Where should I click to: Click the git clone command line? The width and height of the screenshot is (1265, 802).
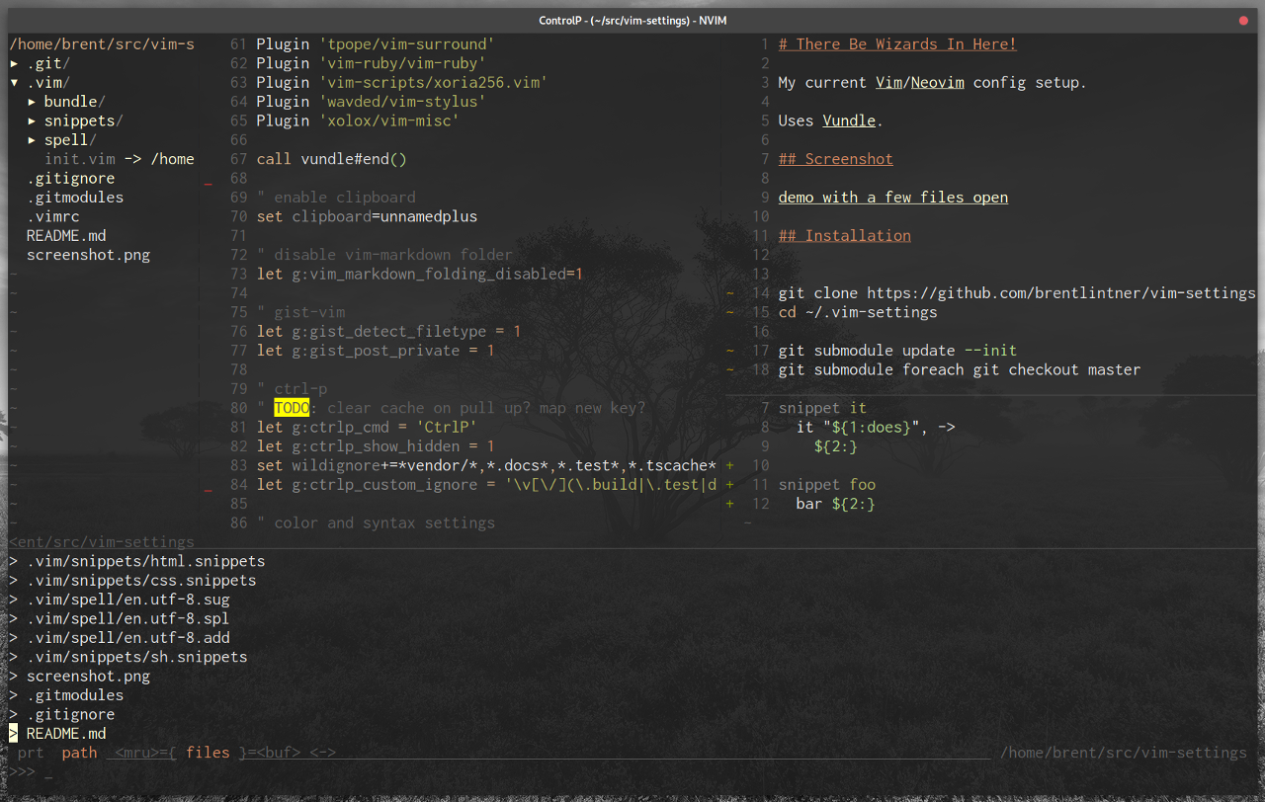pyautogui.click(x=1017, y=293)
